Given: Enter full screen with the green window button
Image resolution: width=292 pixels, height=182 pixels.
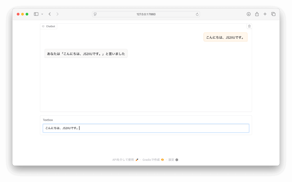Looking at the screenshot, I should 27,14.
